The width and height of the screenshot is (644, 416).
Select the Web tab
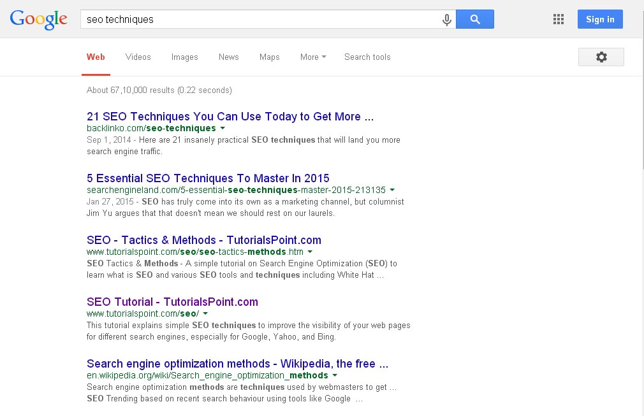pyautogui.click(x=96, y=57)
